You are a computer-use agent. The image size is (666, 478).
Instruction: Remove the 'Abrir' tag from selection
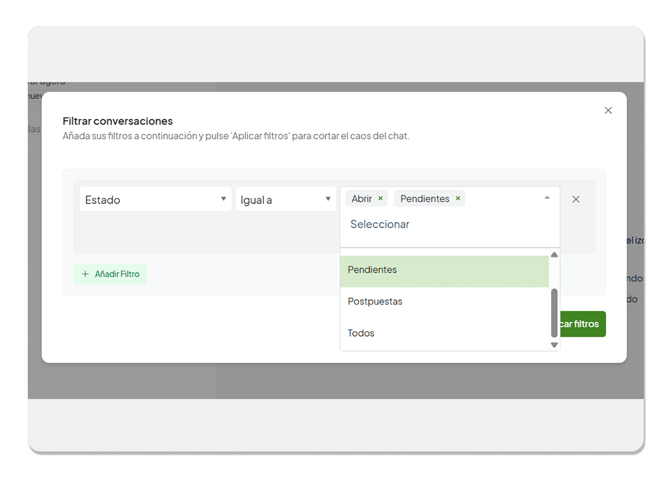(x=381, y=199)
